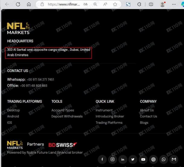The width and height of the screenshot is (184, 167).
Task: Go back with the browser back arrow
Action: pyautogui.click(x=7, y=4)
